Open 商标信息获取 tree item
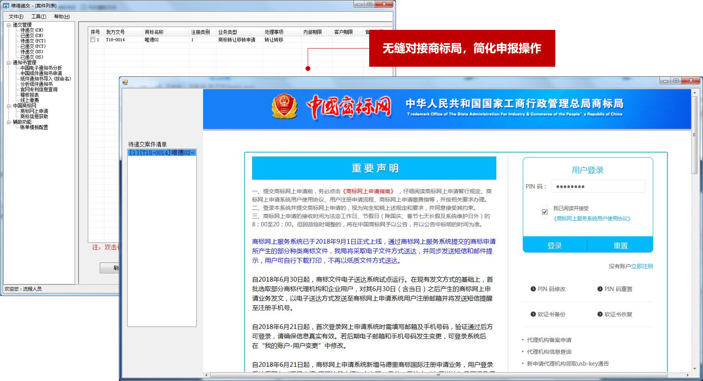Screen dimensions: 703x381 tap(34, 117)
